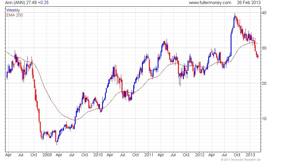
Task: Click the 2013 year axis label
Action: [x=250, y=155]
